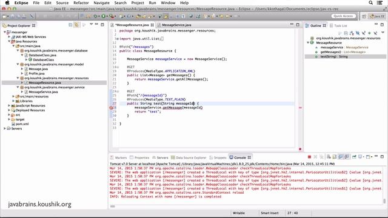Click the New file toolbar icon
The height and width of the screenshot is (218, 388).
(x=4, y=16)
